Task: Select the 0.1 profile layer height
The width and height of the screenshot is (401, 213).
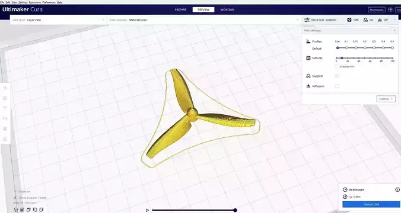Action: (347, 48)
